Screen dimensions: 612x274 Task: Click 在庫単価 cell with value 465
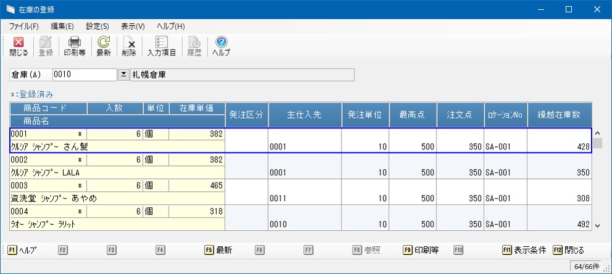pos(197,186)
